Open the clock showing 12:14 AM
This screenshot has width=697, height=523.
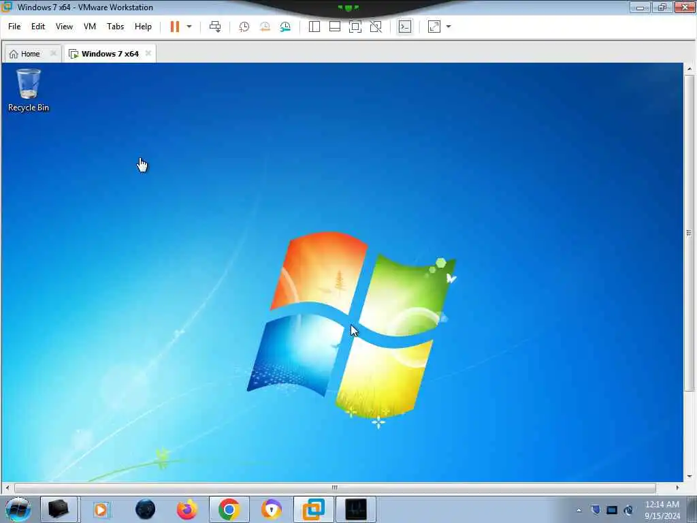pos(662,510)
